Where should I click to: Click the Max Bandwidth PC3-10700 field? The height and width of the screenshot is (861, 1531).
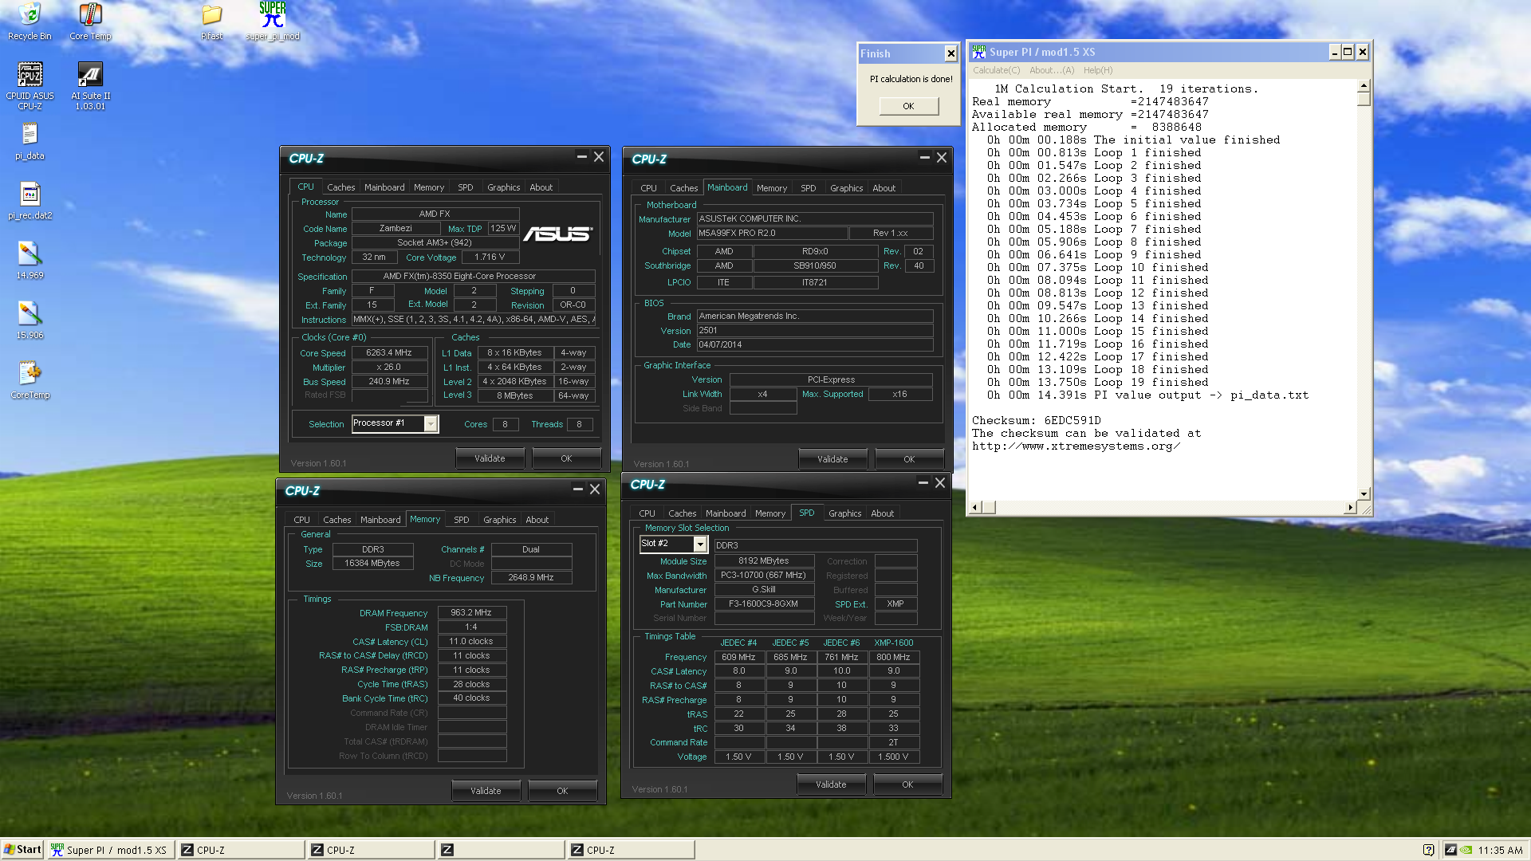coord(764,575)
